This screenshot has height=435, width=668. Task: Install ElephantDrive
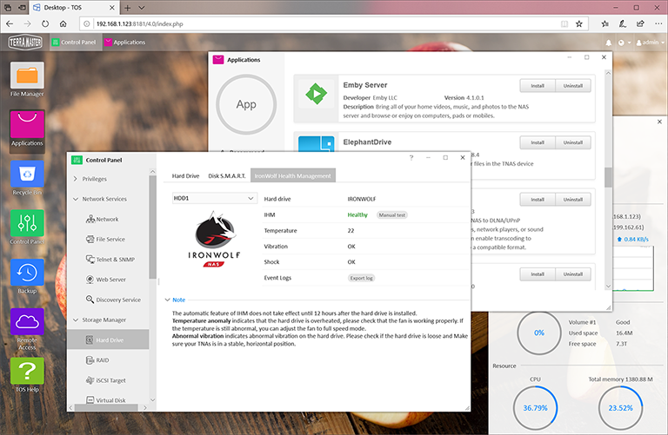point(538,142)
